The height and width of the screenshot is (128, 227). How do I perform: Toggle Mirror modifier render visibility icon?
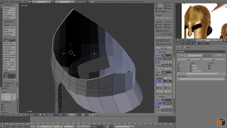204,55
